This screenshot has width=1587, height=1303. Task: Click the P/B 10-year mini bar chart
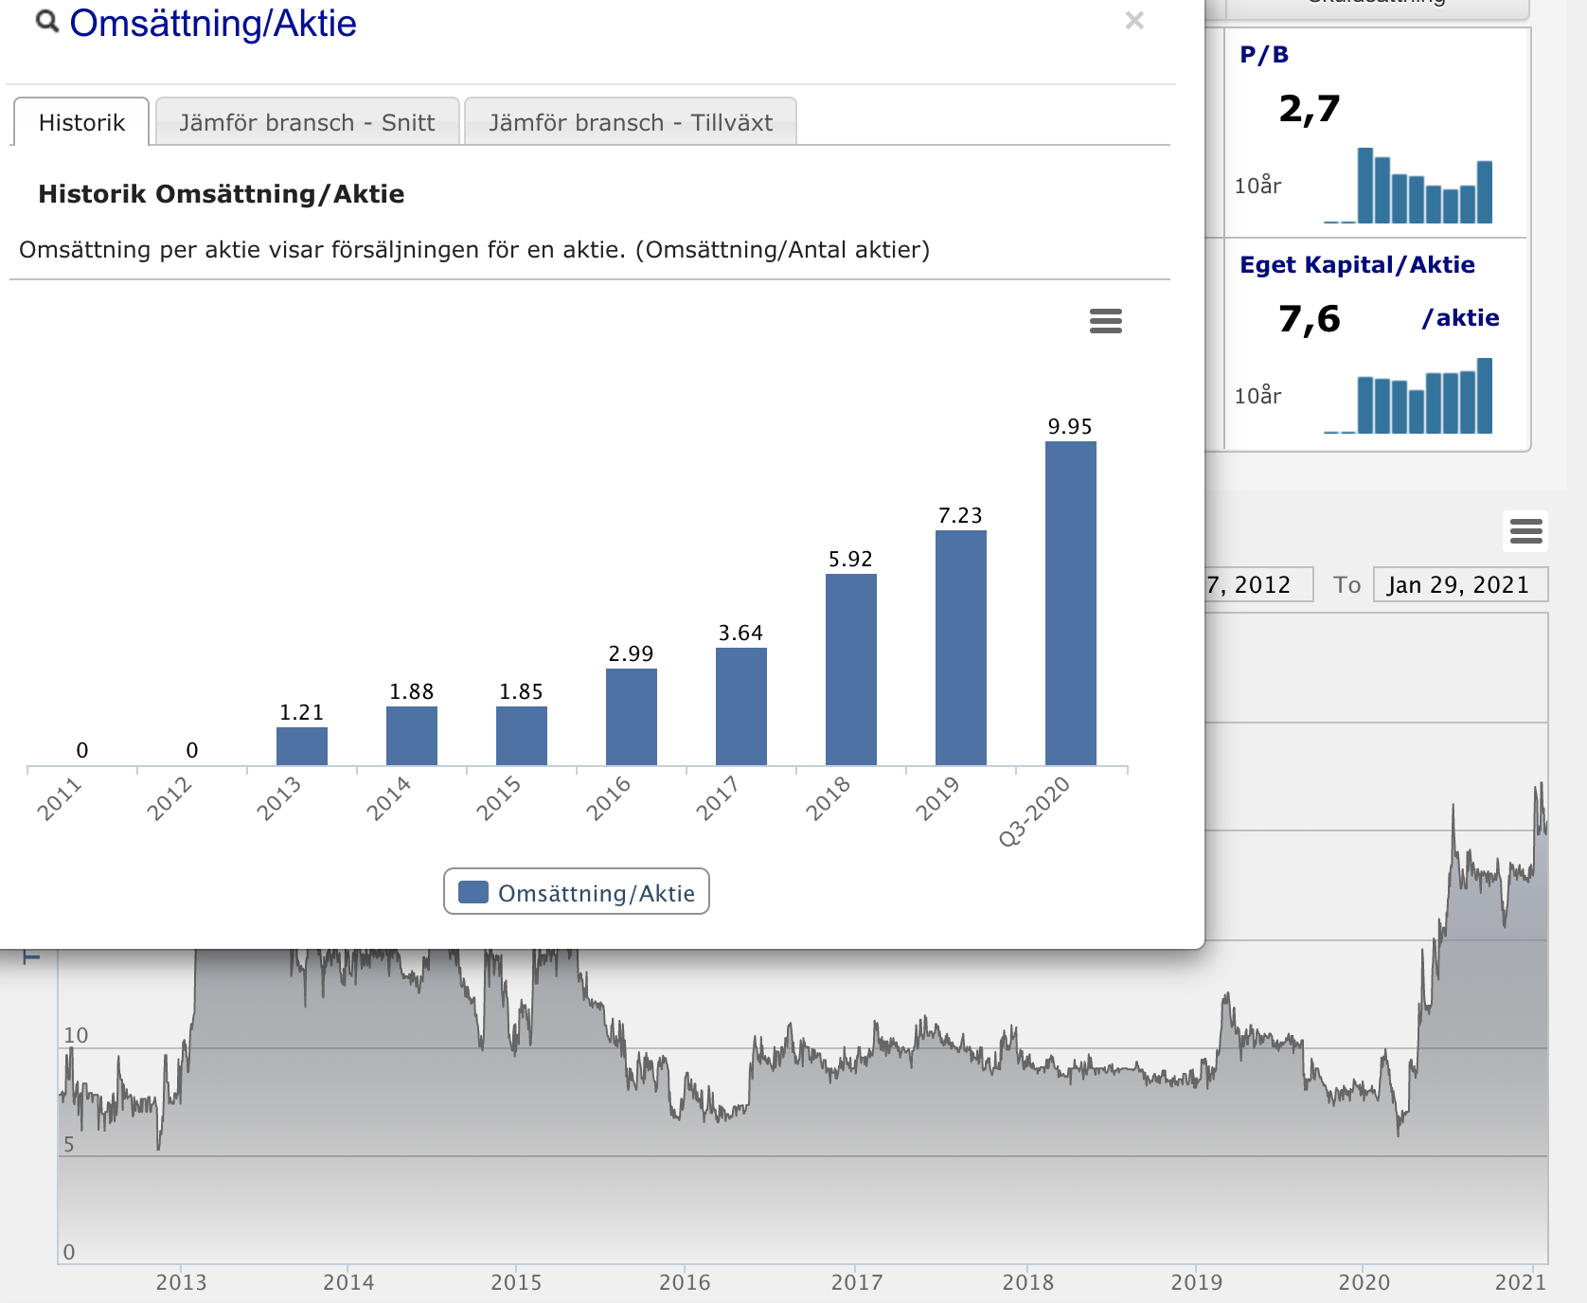pos(1408,186)
